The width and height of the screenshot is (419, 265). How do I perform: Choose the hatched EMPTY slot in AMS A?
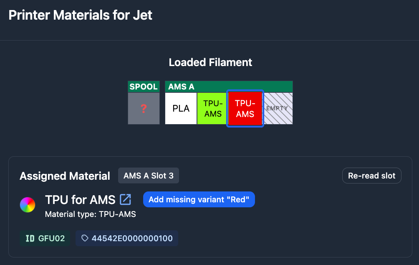(x=277, y=109)
